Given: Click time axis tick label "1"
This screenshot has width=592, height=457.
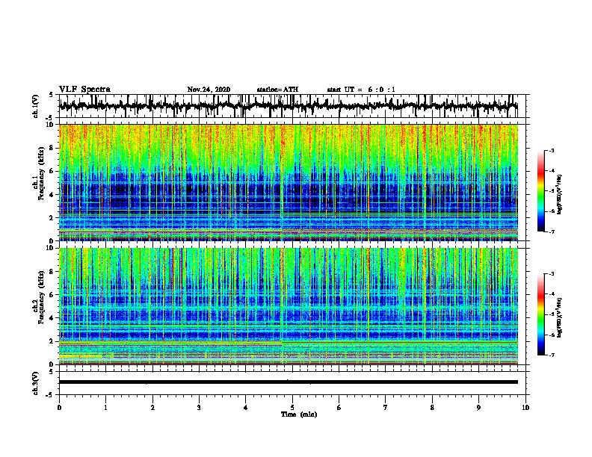Looking at the screenshot, I should (105, 408).
